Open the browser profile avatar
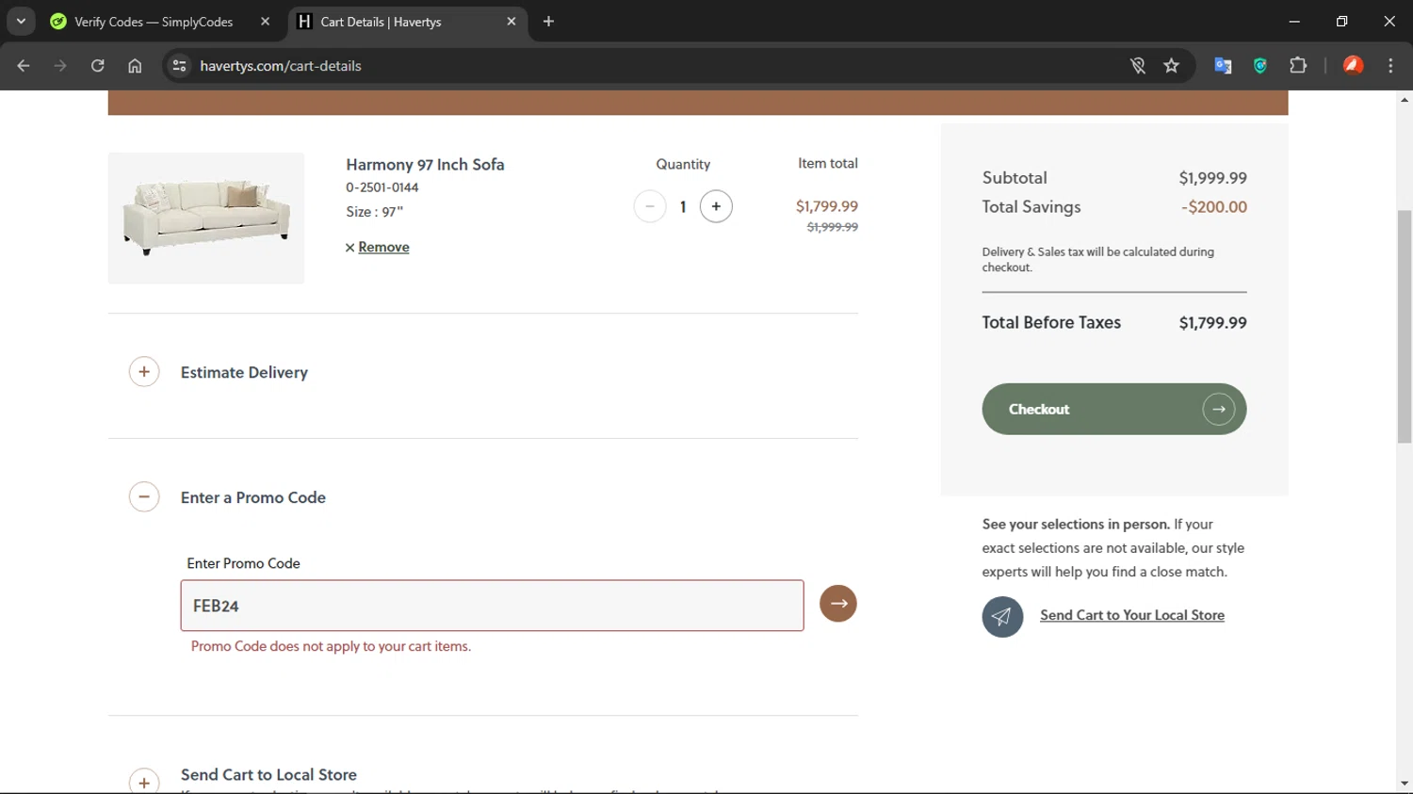The width and height of the screenshot is (1413, 794). click(1354, 66)
